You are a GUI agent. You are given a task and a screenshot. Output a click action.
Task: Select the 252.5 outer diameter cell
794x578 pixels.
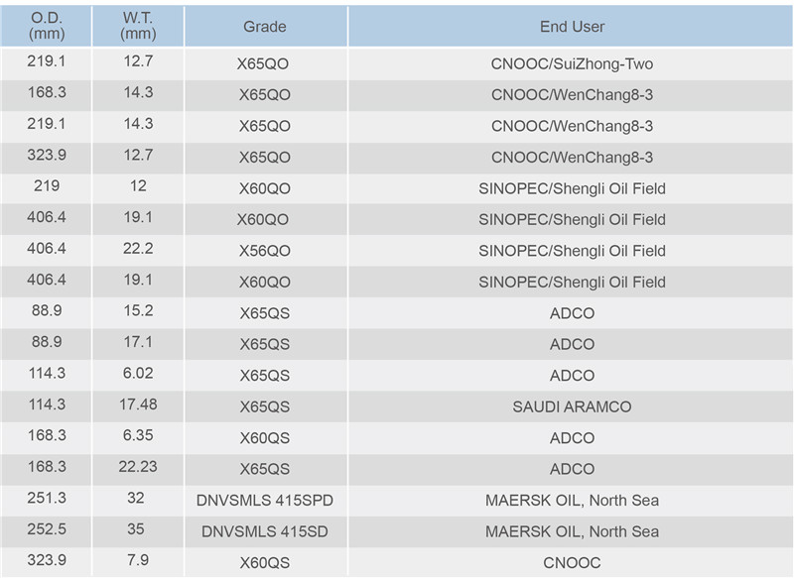click(46, 529)
